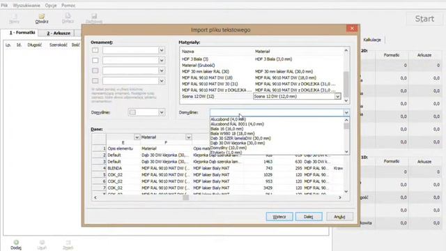Click the 1463 value cell
Viewport: 446px width, 251px height.
tap(268, 162)
